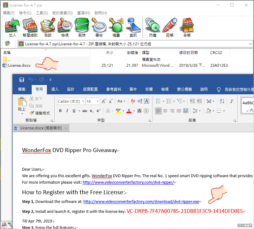Click shading paint bucket color button

click(208, 111)
